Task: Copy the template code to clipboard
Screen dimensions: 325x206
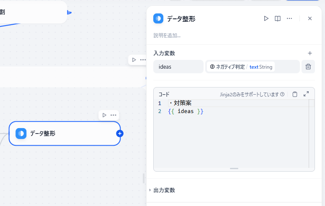Action: pos(295,94)
